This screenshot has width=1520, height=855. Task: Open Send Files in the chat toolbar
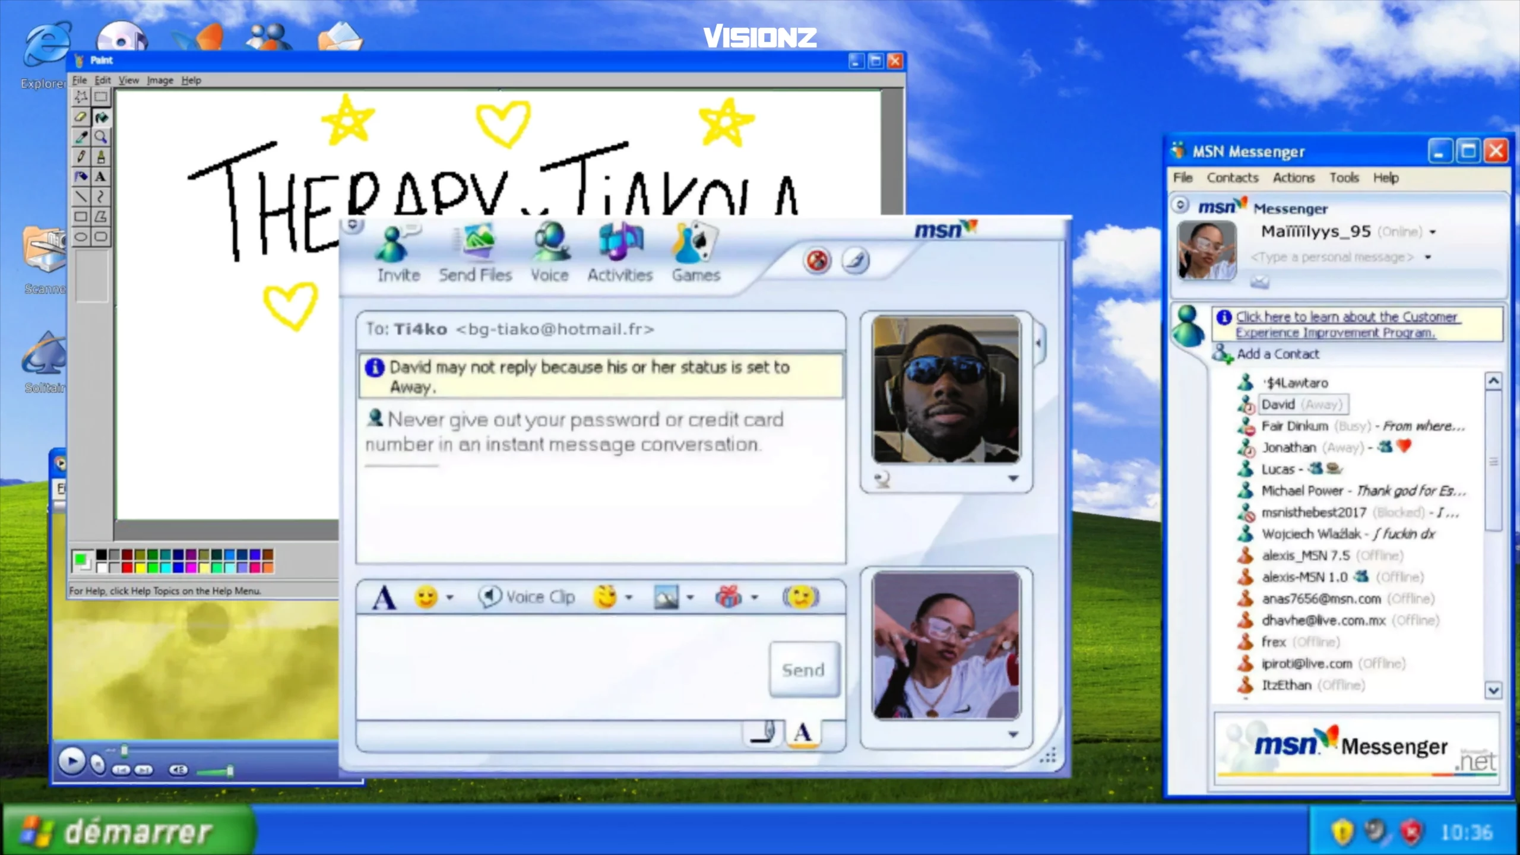click(476, 254)
